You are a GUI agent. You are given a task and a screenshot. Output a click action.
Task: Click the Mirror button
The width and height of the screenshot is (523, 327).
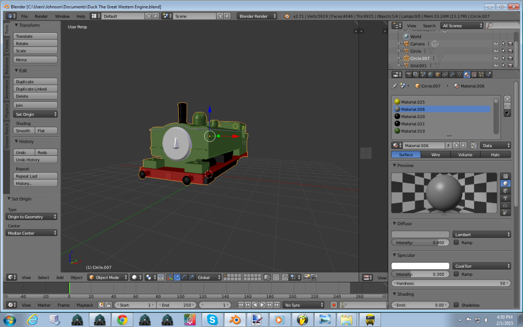pyautogui.click(x=35, y=60)
